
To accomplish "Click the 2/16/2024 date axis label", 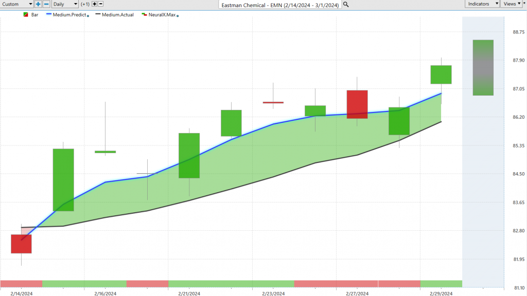I will click(x=105, y=293).
